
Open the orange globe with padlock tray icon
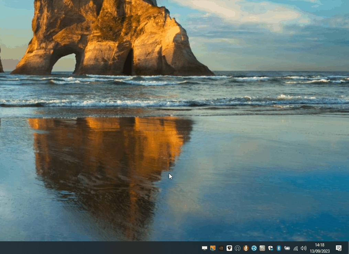[x=213, y=248]
